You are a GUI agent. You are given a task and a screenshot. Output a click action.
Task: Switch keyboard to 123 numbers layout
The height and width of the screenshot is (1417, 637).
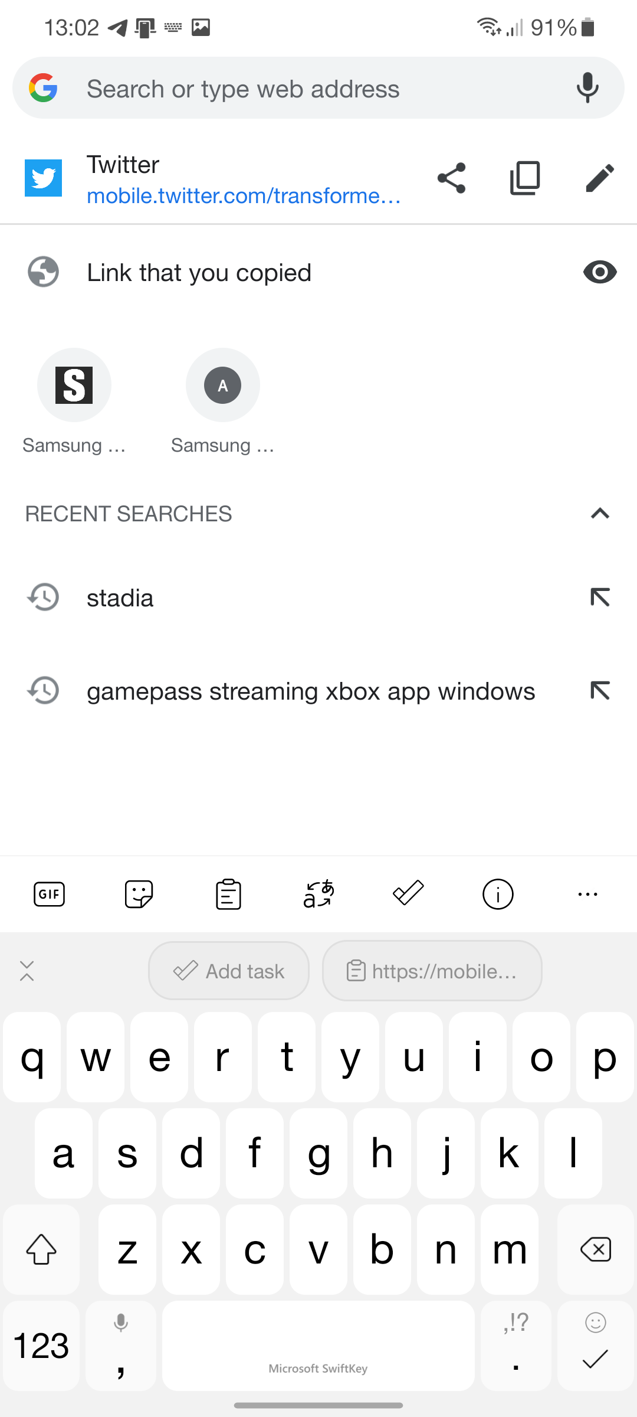(41, 1346)
